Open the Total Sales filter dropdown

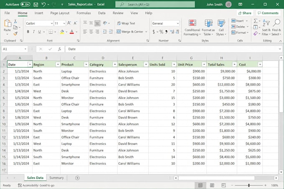coord(234,65)
